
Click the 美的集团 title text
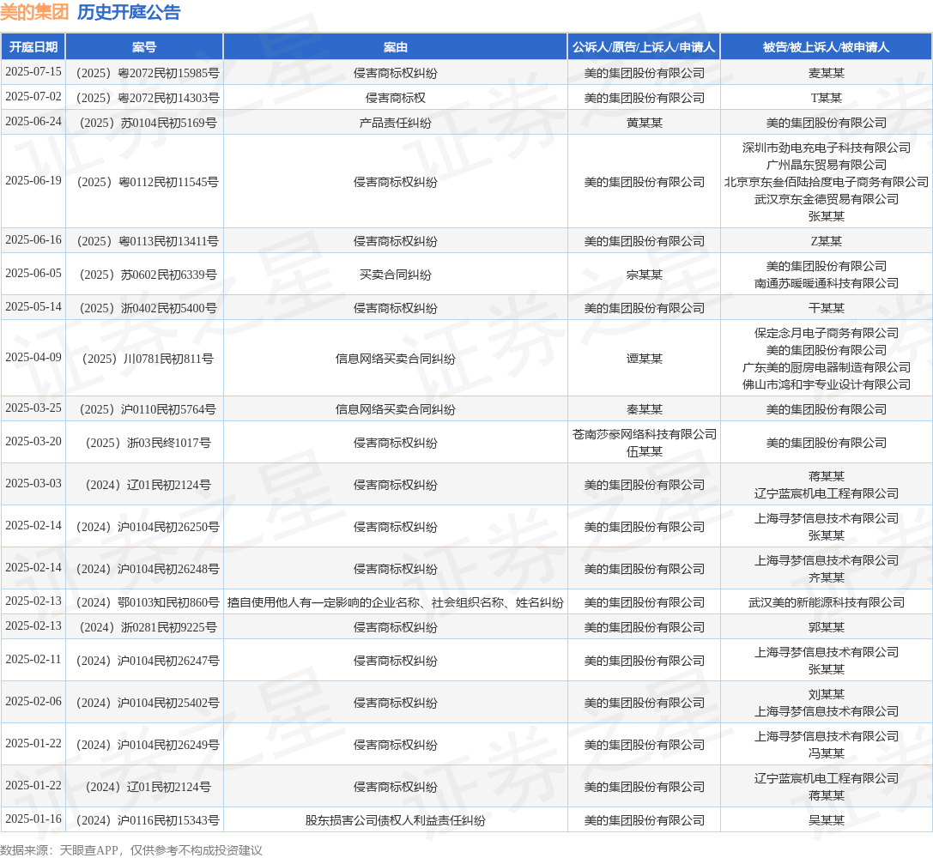click(x=34, y=12)
